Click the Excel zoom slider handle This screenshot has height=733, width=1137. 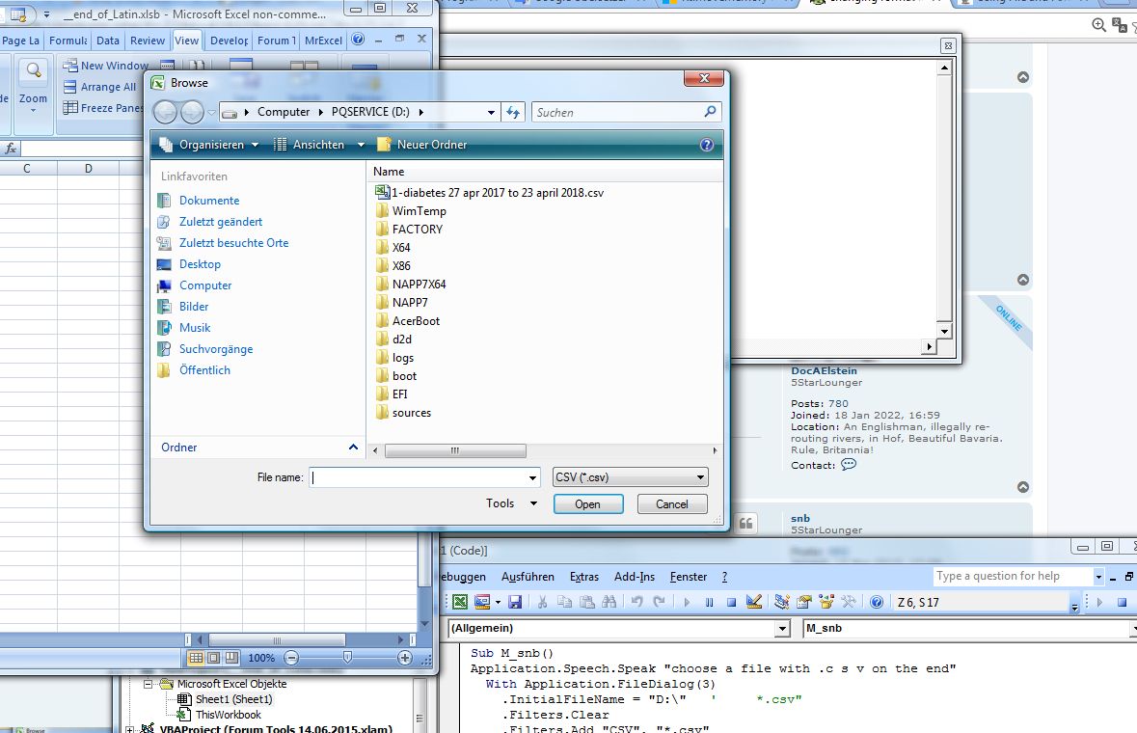(347, 658)
